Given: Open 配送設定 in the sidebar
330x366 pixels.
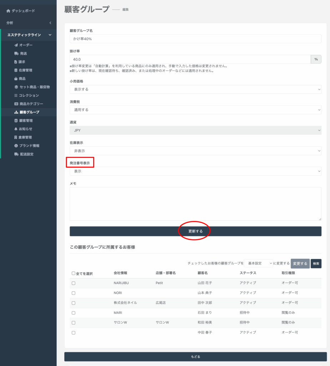Looking at the screenshot, I should pyautogui.click(x=27, y=154).
